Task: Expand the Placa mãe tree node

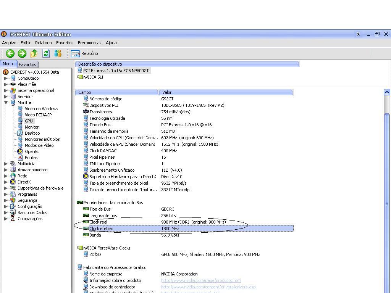Action: (6, 84)
